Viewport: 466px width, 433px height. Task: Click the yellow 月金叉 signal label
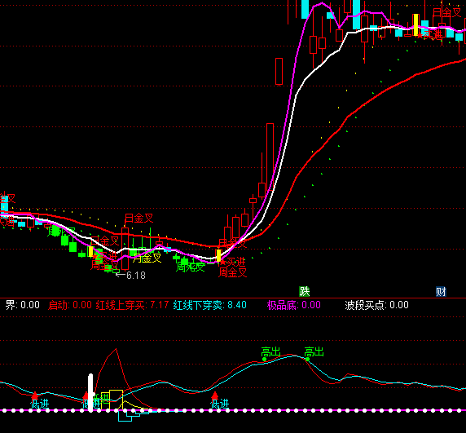(x=147, y=258)
